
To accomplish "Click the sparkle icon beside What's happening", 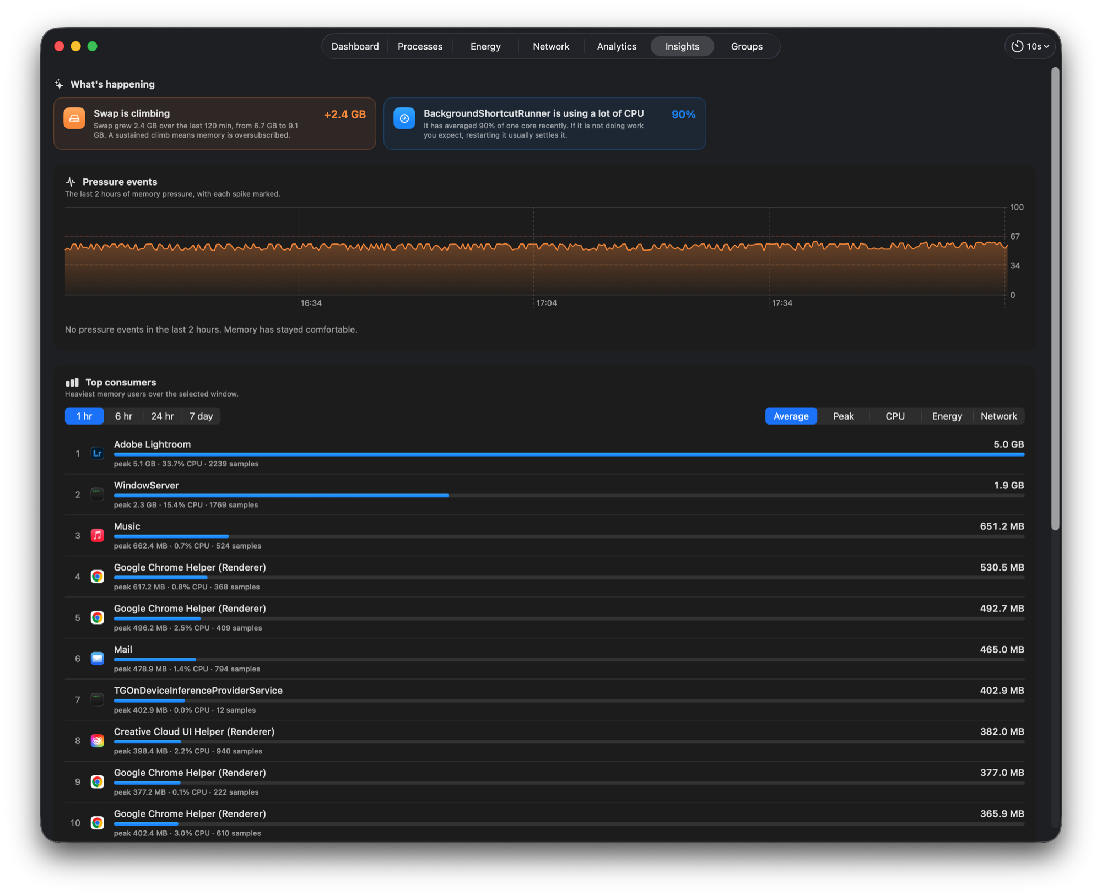I will click(59, 84).
